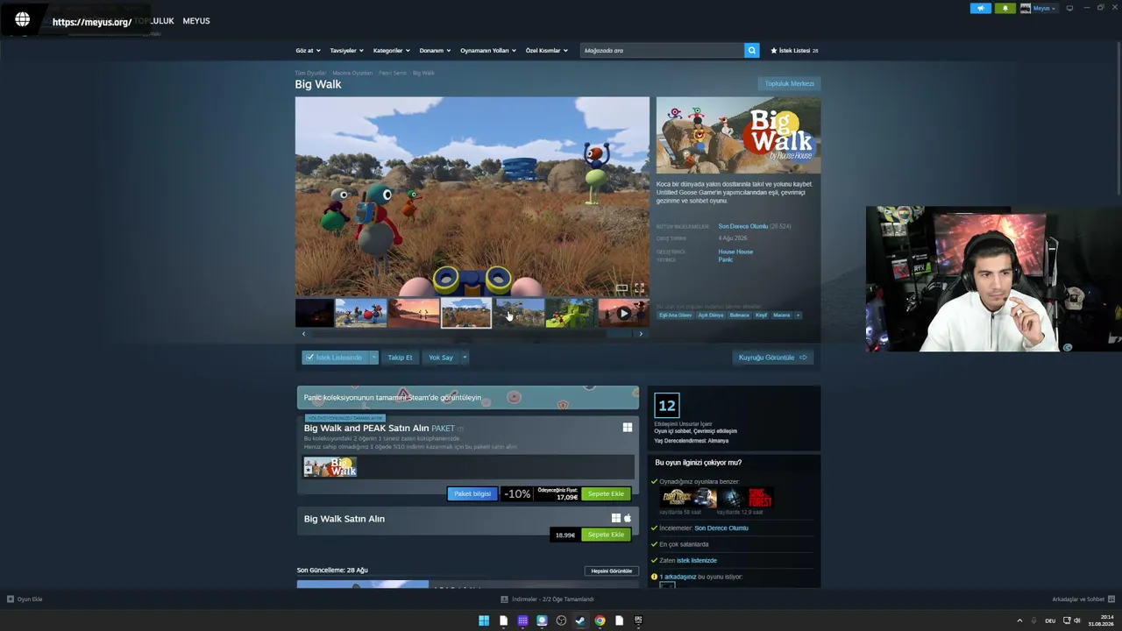Select the Açık Dünya tag
The image size is (1122, 631).
click(x=710, y=315)
